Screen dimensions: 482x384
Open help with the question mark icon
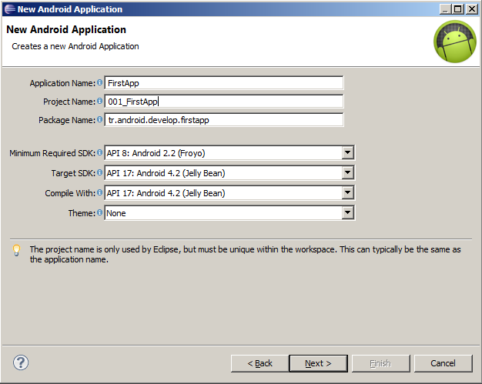point(21,362)
